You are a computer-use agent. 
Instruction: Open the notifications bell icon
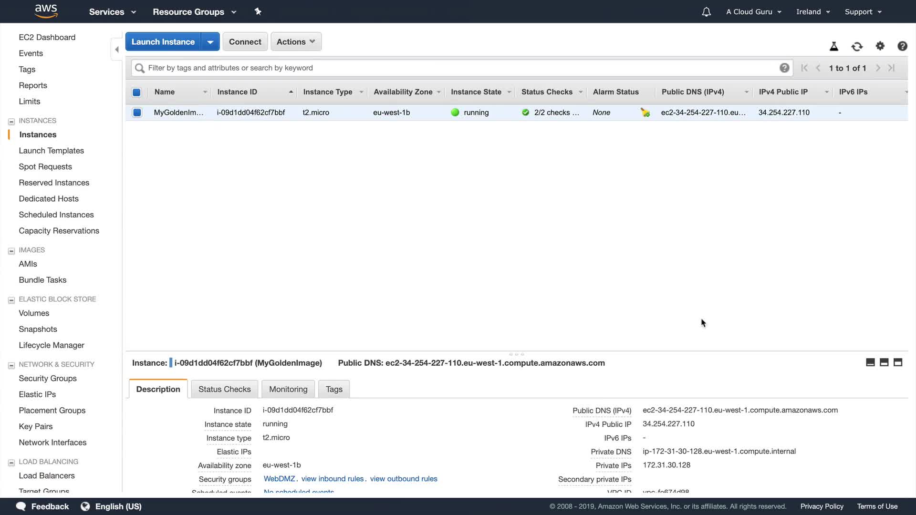[706, 12]
